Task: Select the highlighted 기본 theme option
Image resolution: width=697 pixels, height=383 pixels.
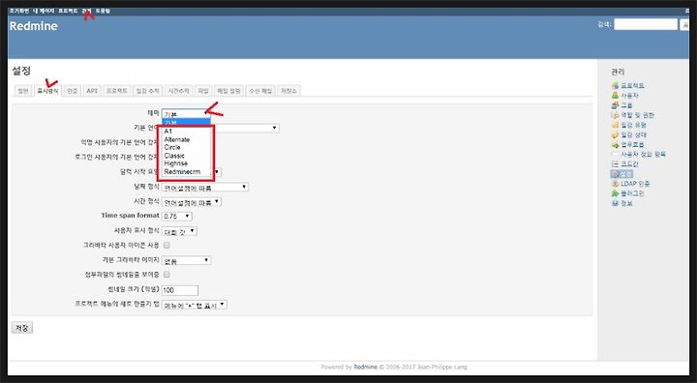Action: [x=186, y=123]
